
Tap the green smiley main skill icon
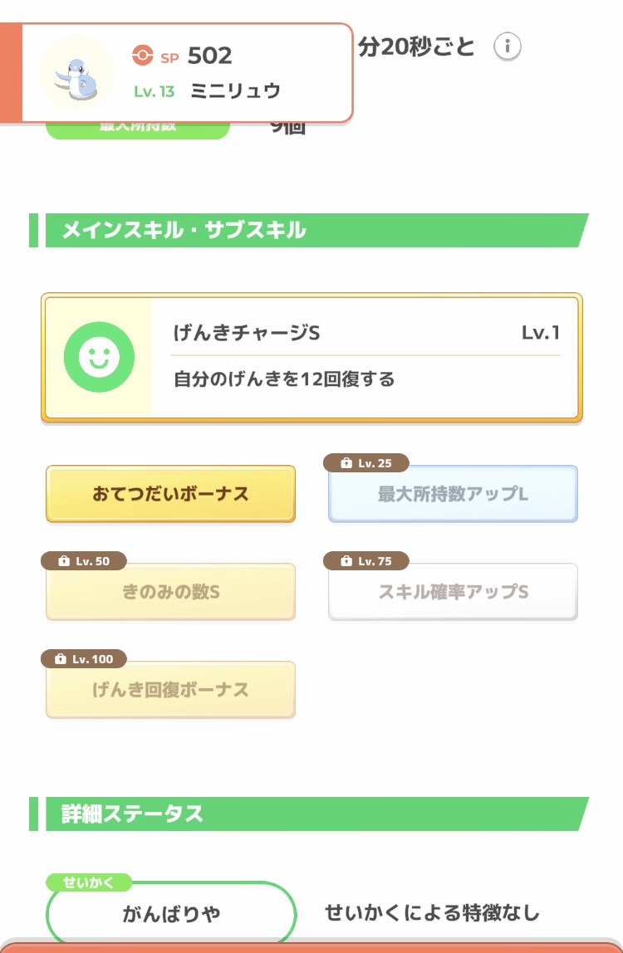[99, 357]
